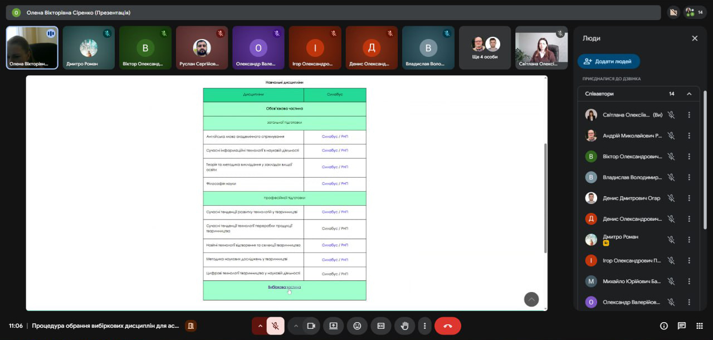Screen dimensions: 713x340
Task: Expand video settings arrow beside camera
Action: 296,326
